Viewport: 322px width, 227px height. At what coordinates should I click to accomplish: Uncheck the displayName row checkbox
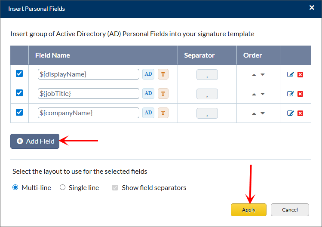click(19, 74)
